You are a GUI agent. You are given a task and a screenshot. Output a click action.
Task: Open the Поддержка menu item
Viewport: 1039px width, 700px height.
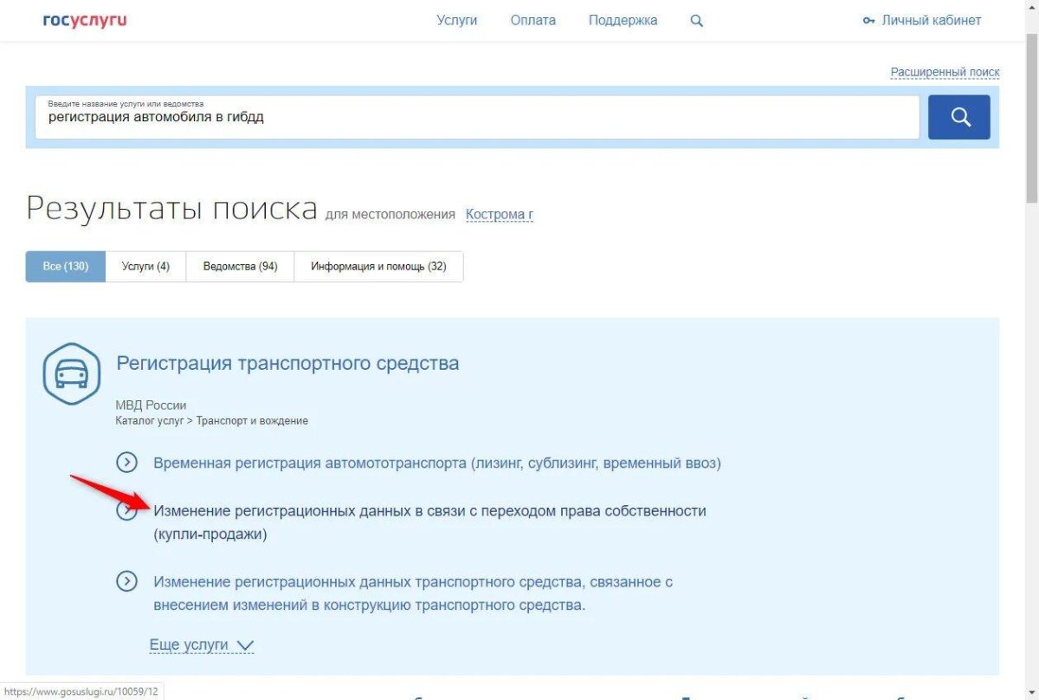(x=623, y=19)
